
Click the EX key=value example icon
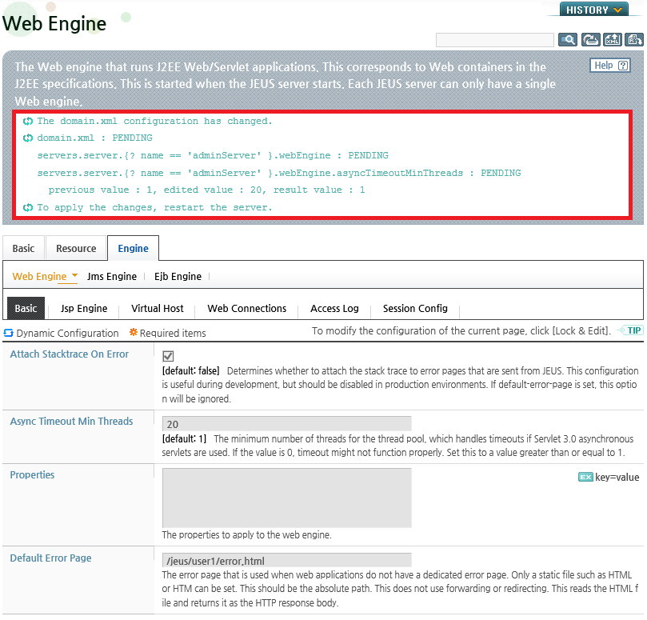585,477
